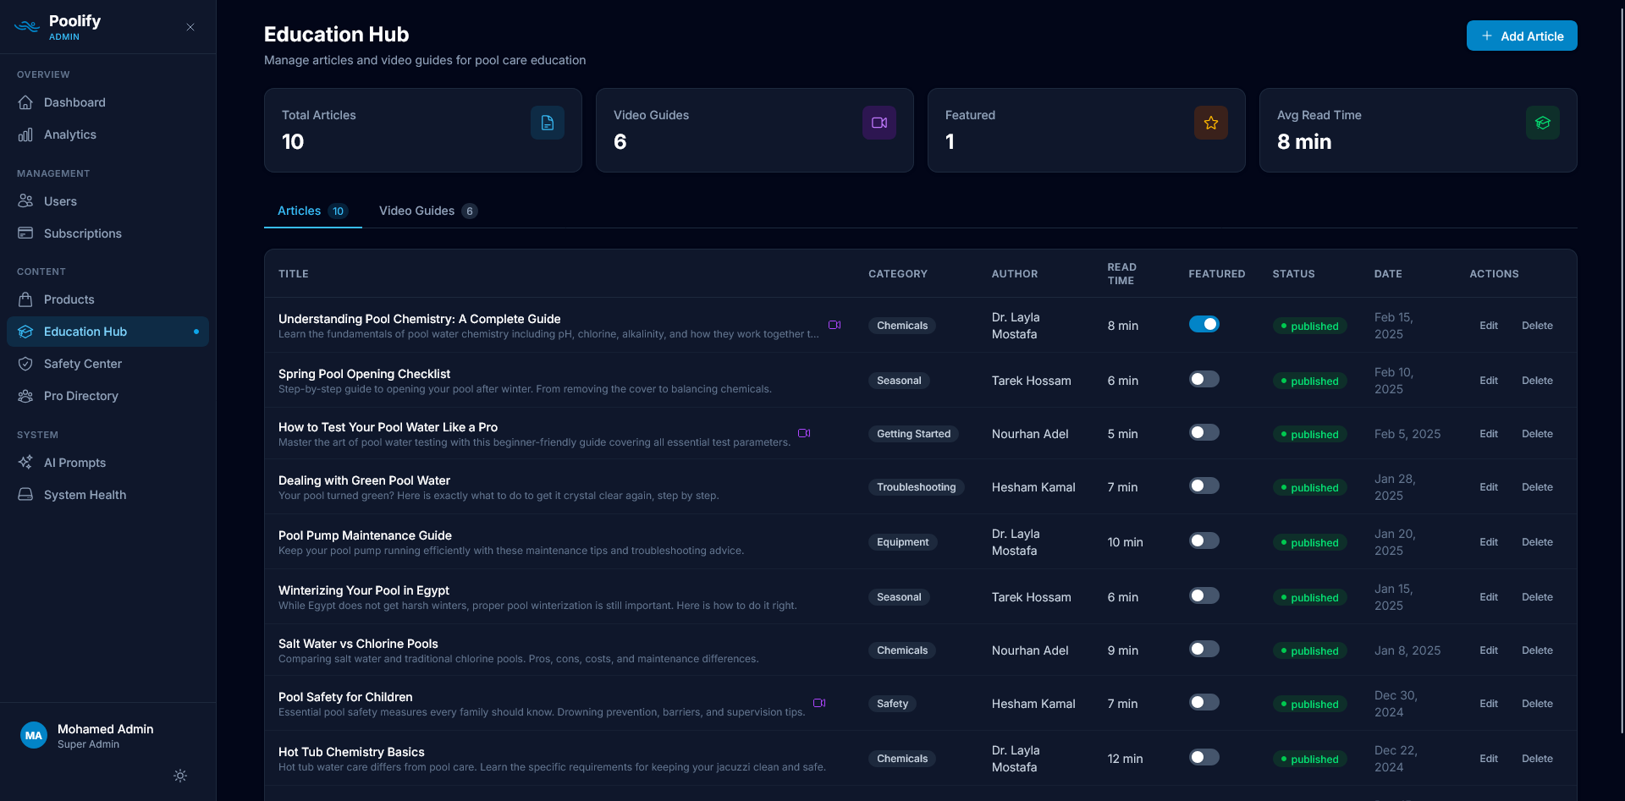
Task: Click the Safety Center shield icon
Action: pyautogui.click(x=25, y=364)
